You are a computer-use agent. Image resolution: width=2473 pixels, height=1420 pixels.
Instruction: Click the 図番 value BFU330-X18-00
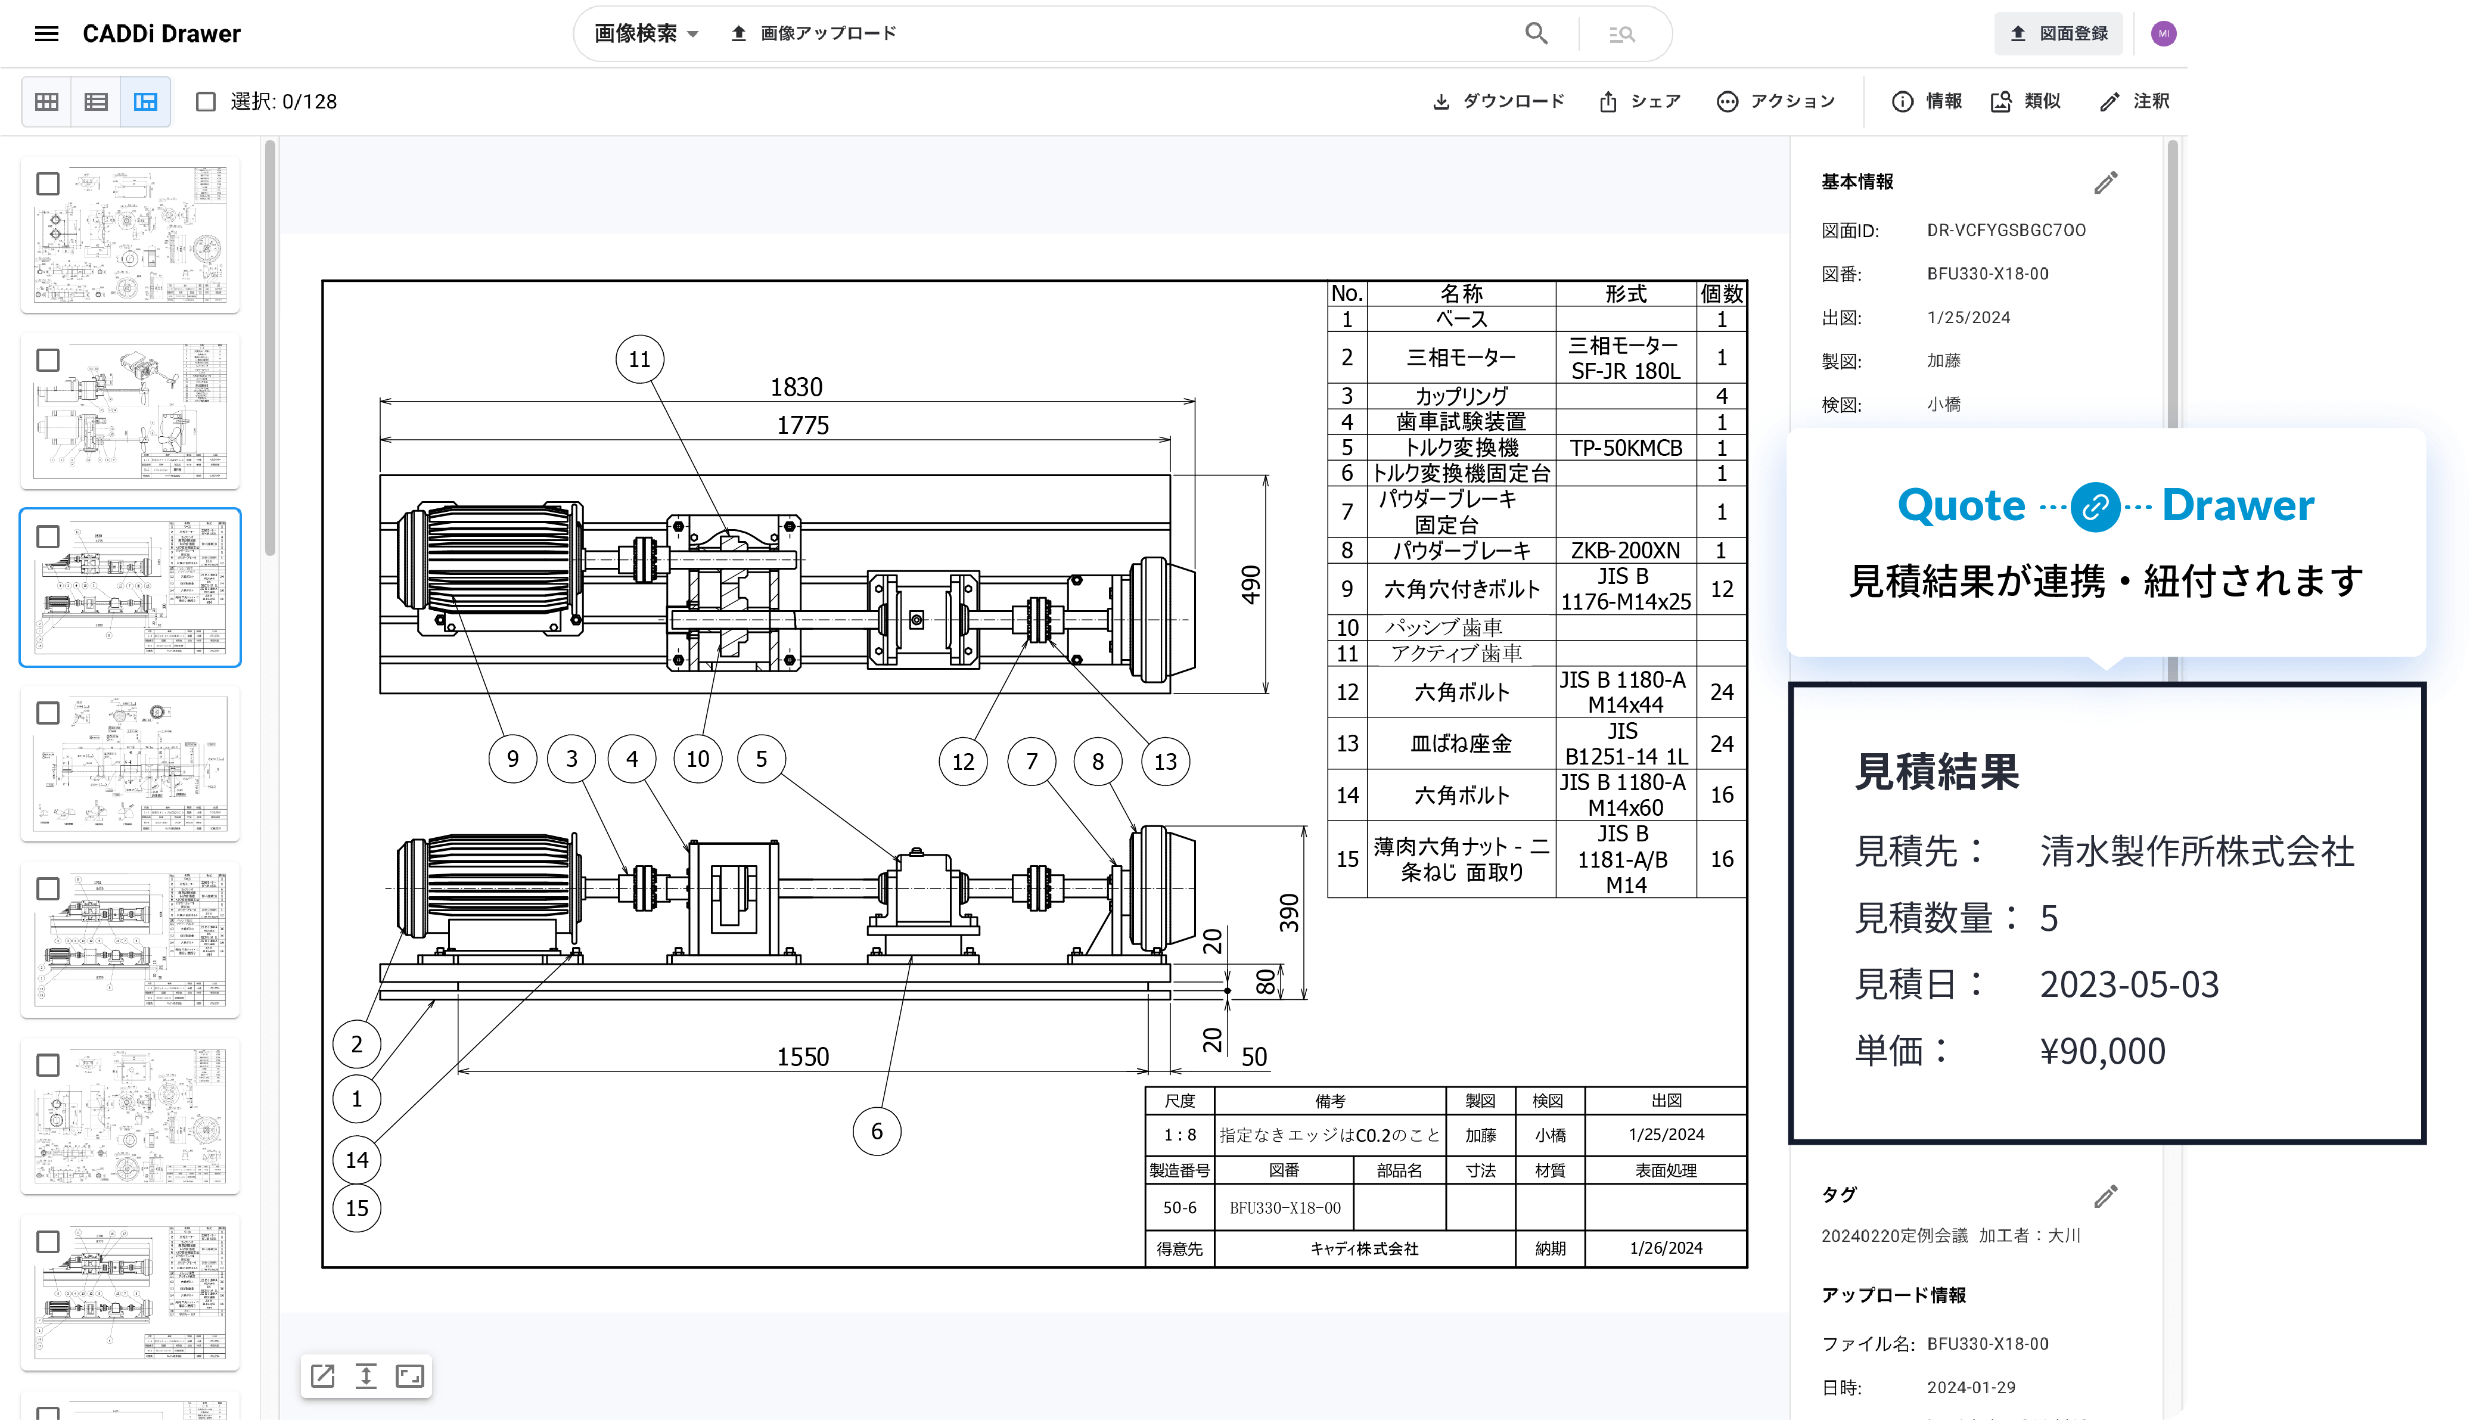[x=1987, y=274]
